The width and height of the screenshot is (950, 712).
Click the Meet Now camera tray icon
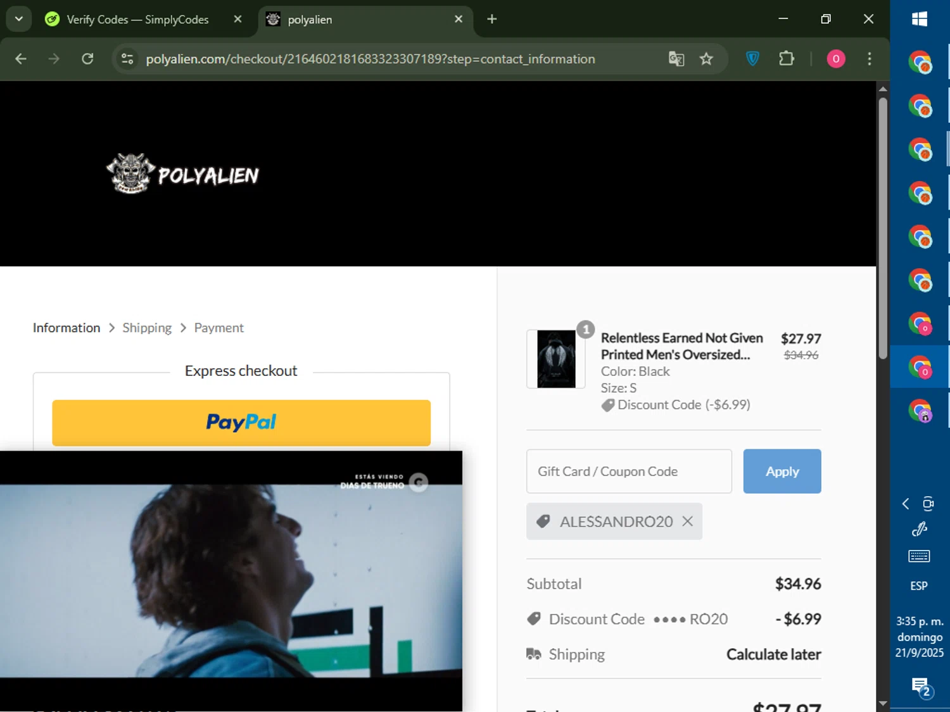928,504
